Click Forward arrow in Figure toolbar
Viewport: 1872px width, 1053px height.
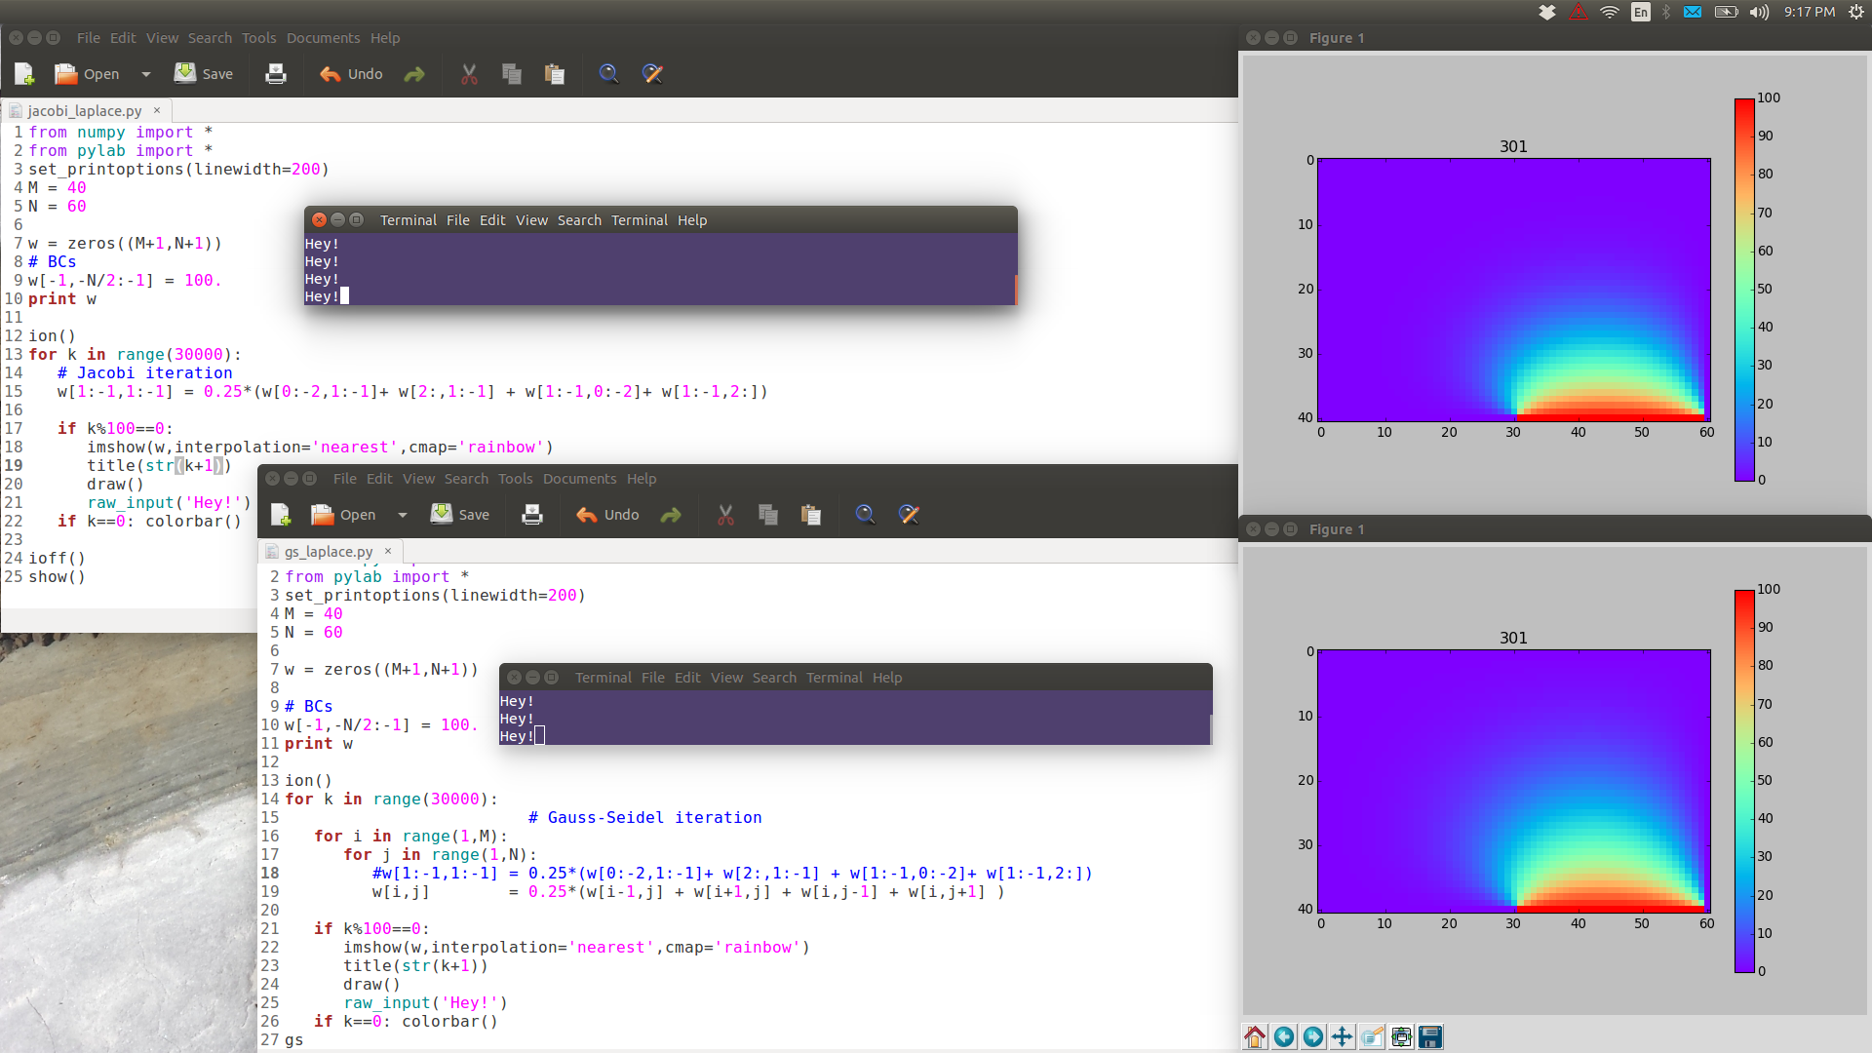pyautogui.click(x=1313, y=1036)
